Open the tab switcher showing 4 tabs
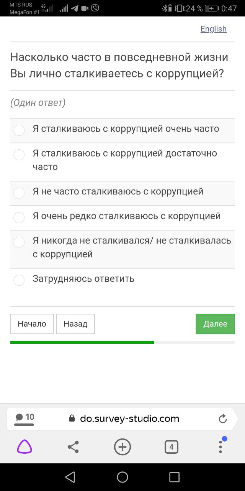Screen dimensions: 245x491 pos(171,447)
